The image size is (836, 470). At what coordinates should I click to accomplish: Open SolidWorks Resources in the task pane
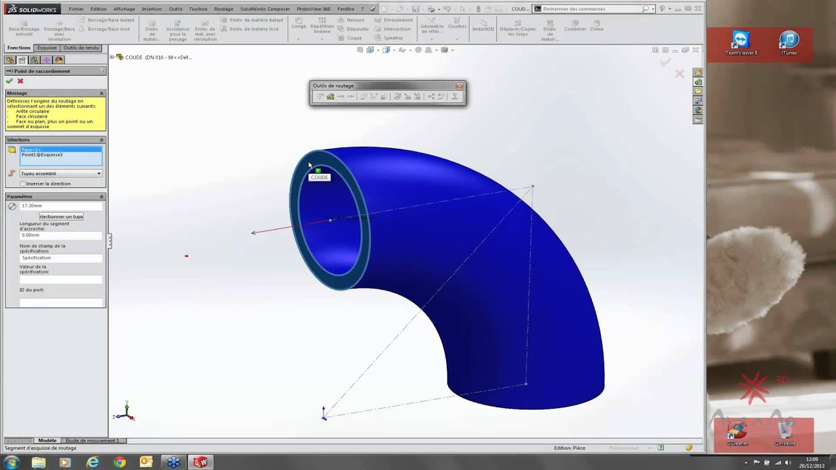click(x=698, y=72)
